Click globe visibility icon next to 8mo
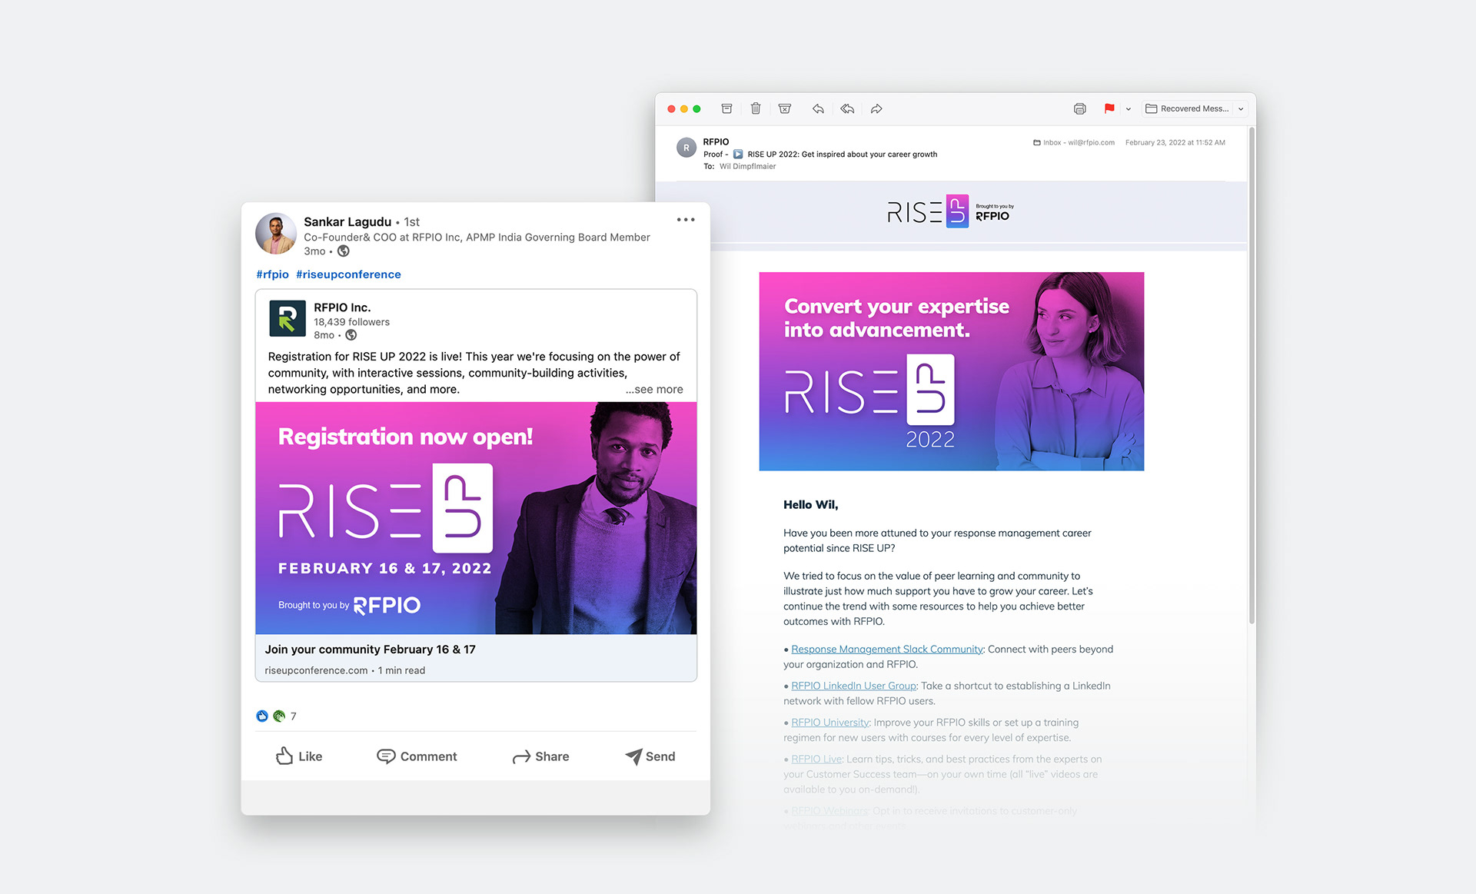Image resolution: width=1476 pixels, height=894 pixels. click(x=351, y=335)
